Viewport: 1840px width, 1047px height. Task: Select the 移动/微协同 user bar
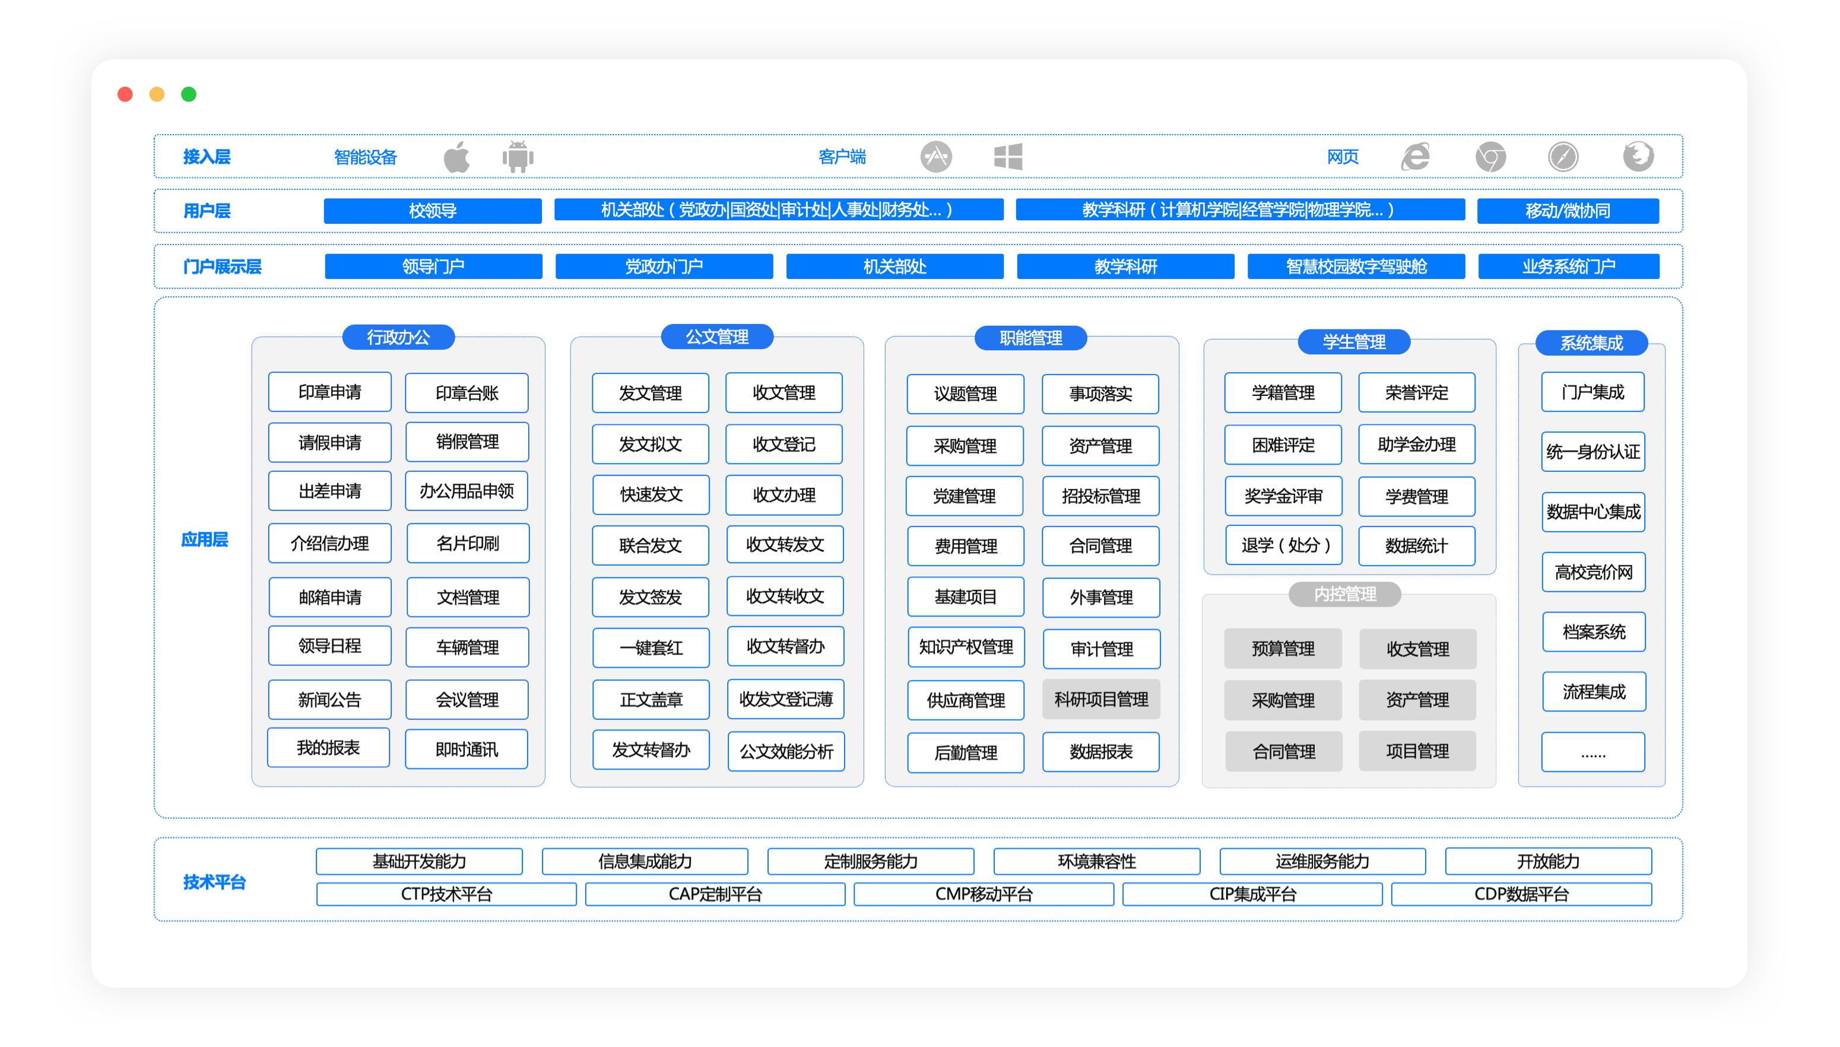[x=1568, y=211]
